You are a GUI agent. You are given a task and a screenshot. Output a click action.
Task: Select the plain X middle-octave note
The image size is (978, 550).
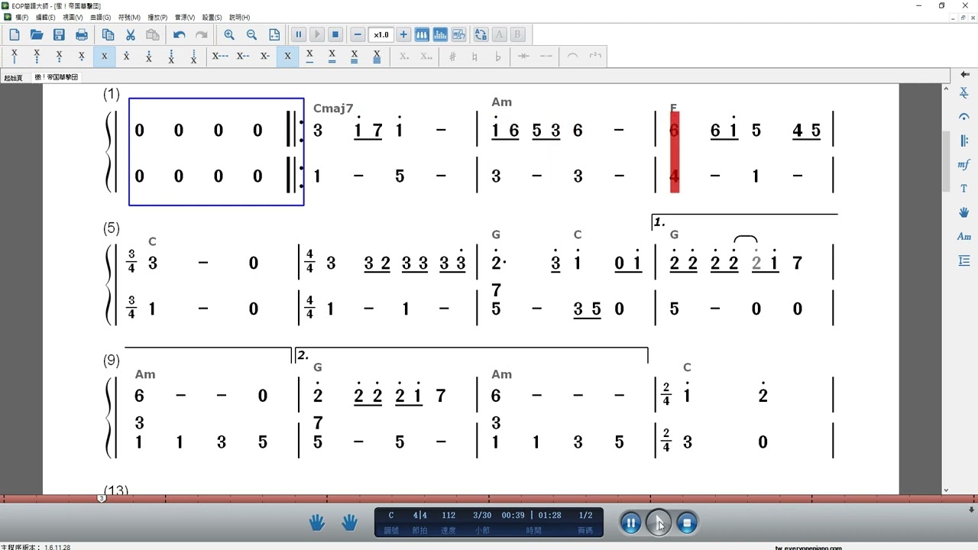(104, 56)
